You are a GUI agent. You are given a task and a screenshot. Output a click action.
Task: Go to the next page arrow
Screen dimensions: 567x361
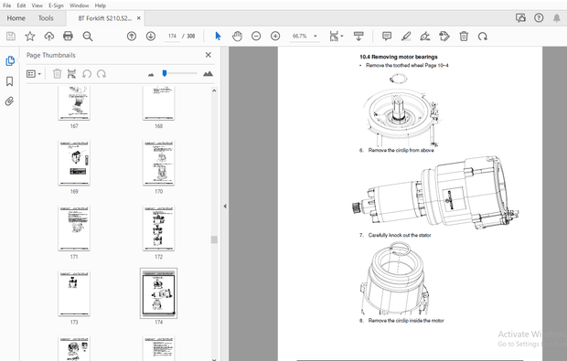151,37
